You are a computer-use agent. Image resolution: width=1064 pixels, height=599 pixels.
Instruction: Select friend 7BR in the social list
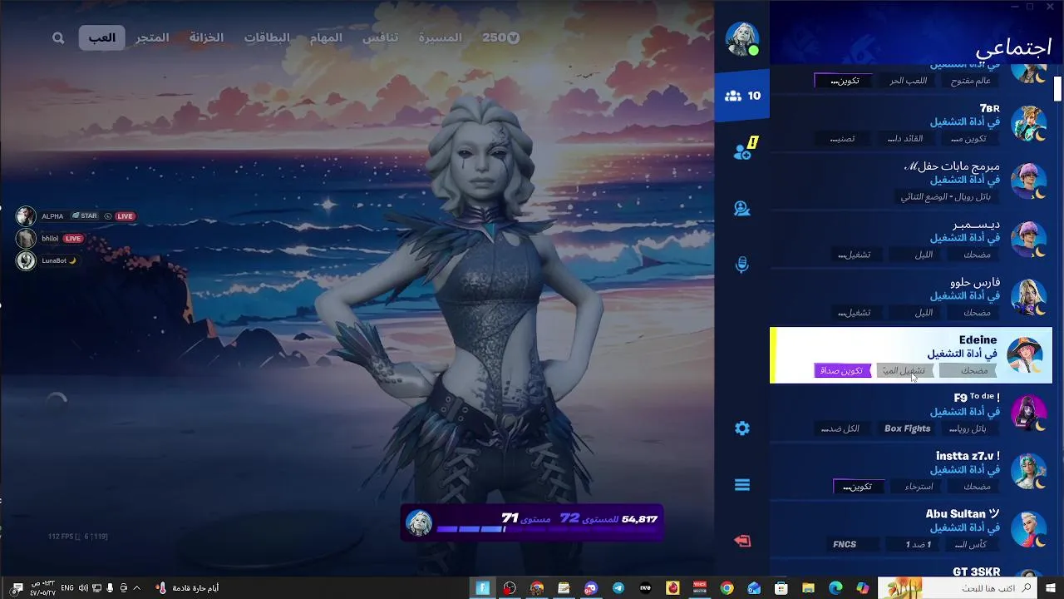point(911,123)
